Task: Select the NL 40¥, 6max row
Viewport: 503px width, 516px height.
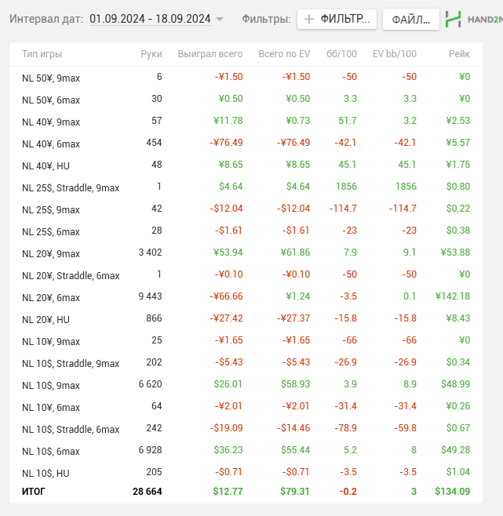Action: 246,144
